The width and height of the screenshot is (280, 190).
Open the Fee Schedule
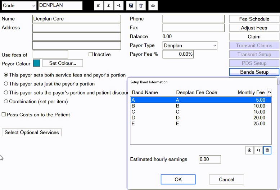254,19
